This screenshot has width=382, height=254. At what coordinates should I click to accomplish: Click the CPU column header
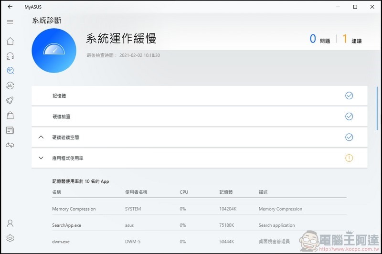(x=184, y=192)
